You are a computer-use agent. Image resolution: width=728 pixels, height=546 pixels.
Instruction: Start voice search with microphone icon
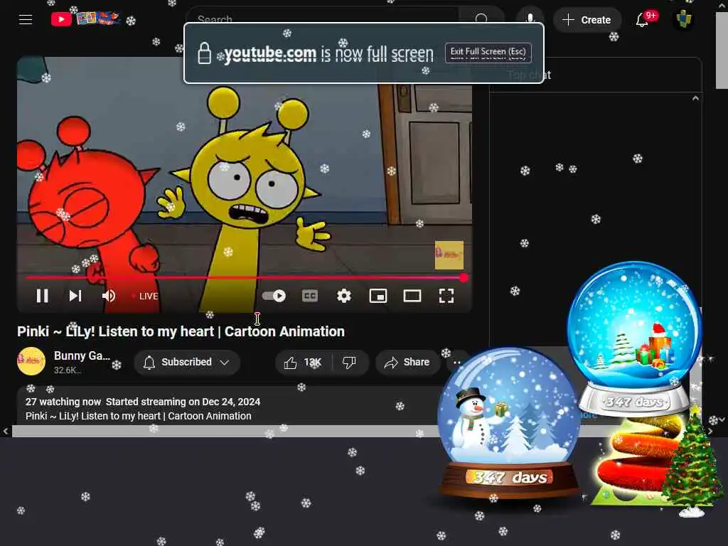point(530,19)
